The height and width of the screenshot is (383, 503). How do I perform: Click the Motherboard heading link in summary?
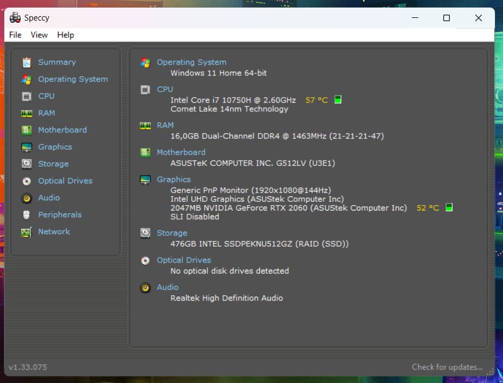tap(181, 152)
